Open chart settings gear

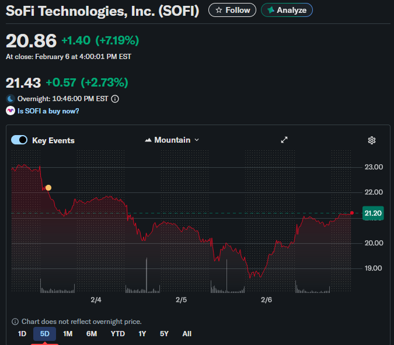point(372,140)
